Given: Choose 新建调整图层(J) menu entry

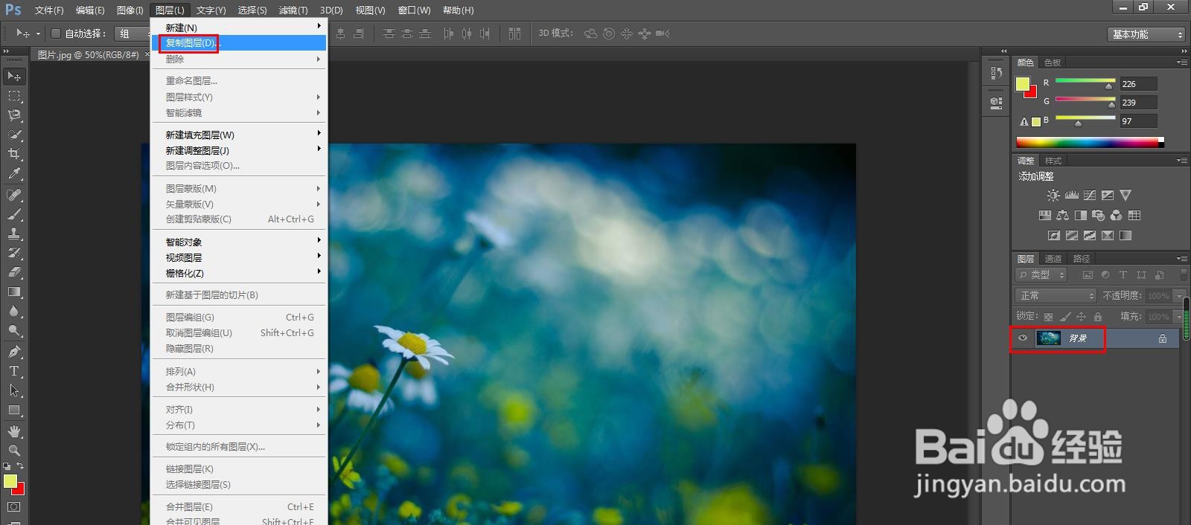Looking at the screenshot, I should click(x=239, y=150).
